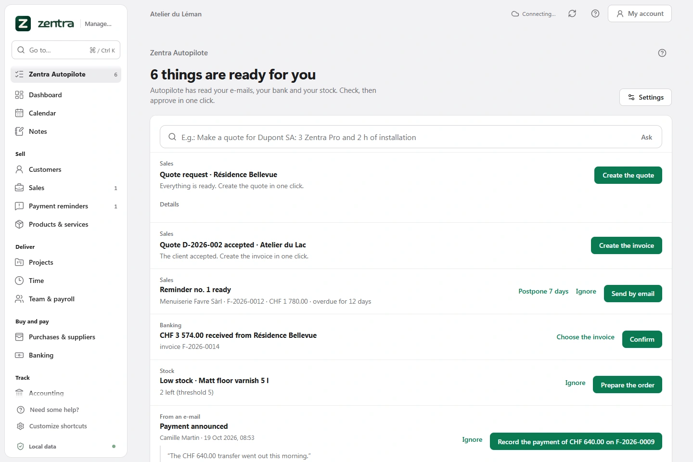Screen dimensions: 693x462
Task: Click the Zentra logo icon
Action: click(x=23, y=24)
